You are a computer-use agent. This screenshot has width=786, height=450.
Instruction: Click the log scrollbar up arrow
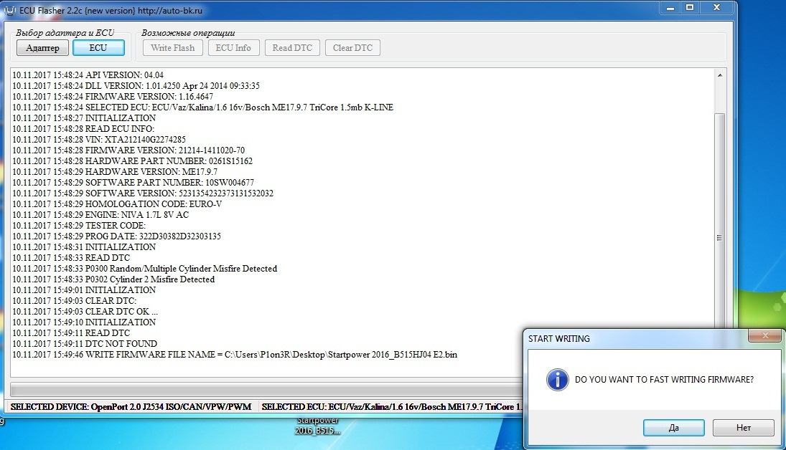coord(720,75)
